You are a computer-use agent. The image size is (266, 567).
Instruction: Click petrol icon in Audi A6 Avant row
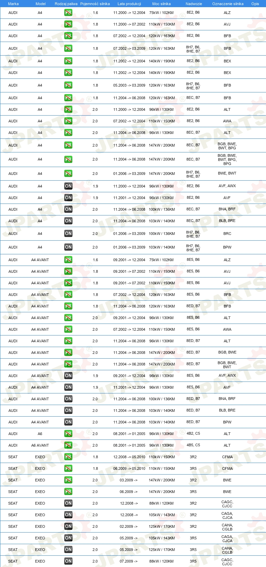tap(68, 445)
